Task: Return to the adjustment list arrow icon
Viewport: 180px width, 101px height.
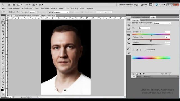Action: [x=133, y=74]
